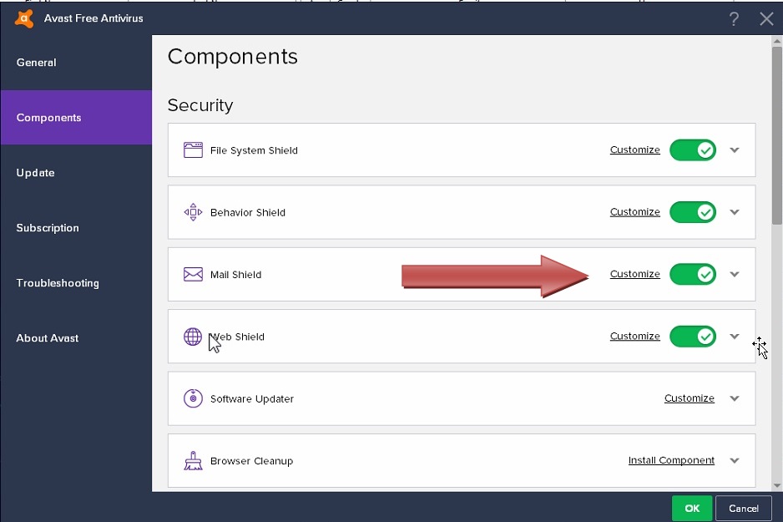Switch off the Web Shield toggle
This screenshot has width=783, height=522.
point(693,337)
